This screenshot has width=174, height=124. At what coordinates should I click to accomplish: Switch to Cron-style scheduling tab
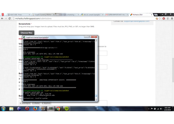coord(67,15)
